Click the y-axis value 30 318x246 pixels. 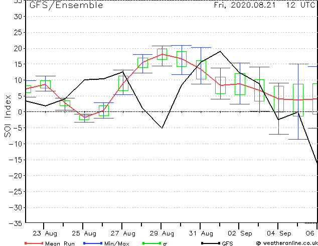click(x=18, y=17)
